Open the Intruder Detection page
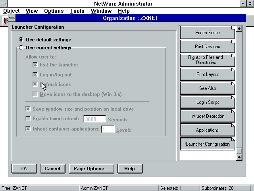 click(x=207, y=116)
